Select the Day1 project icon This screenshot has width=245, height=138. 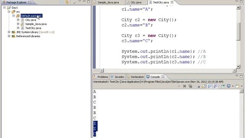(x=9, y=8)
